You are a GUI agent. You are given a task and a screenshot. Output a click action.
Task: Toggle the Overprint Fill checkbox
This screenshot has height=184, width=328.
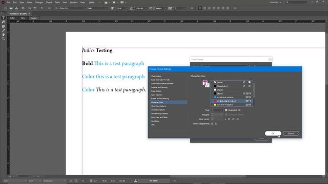tap(226, 110)
